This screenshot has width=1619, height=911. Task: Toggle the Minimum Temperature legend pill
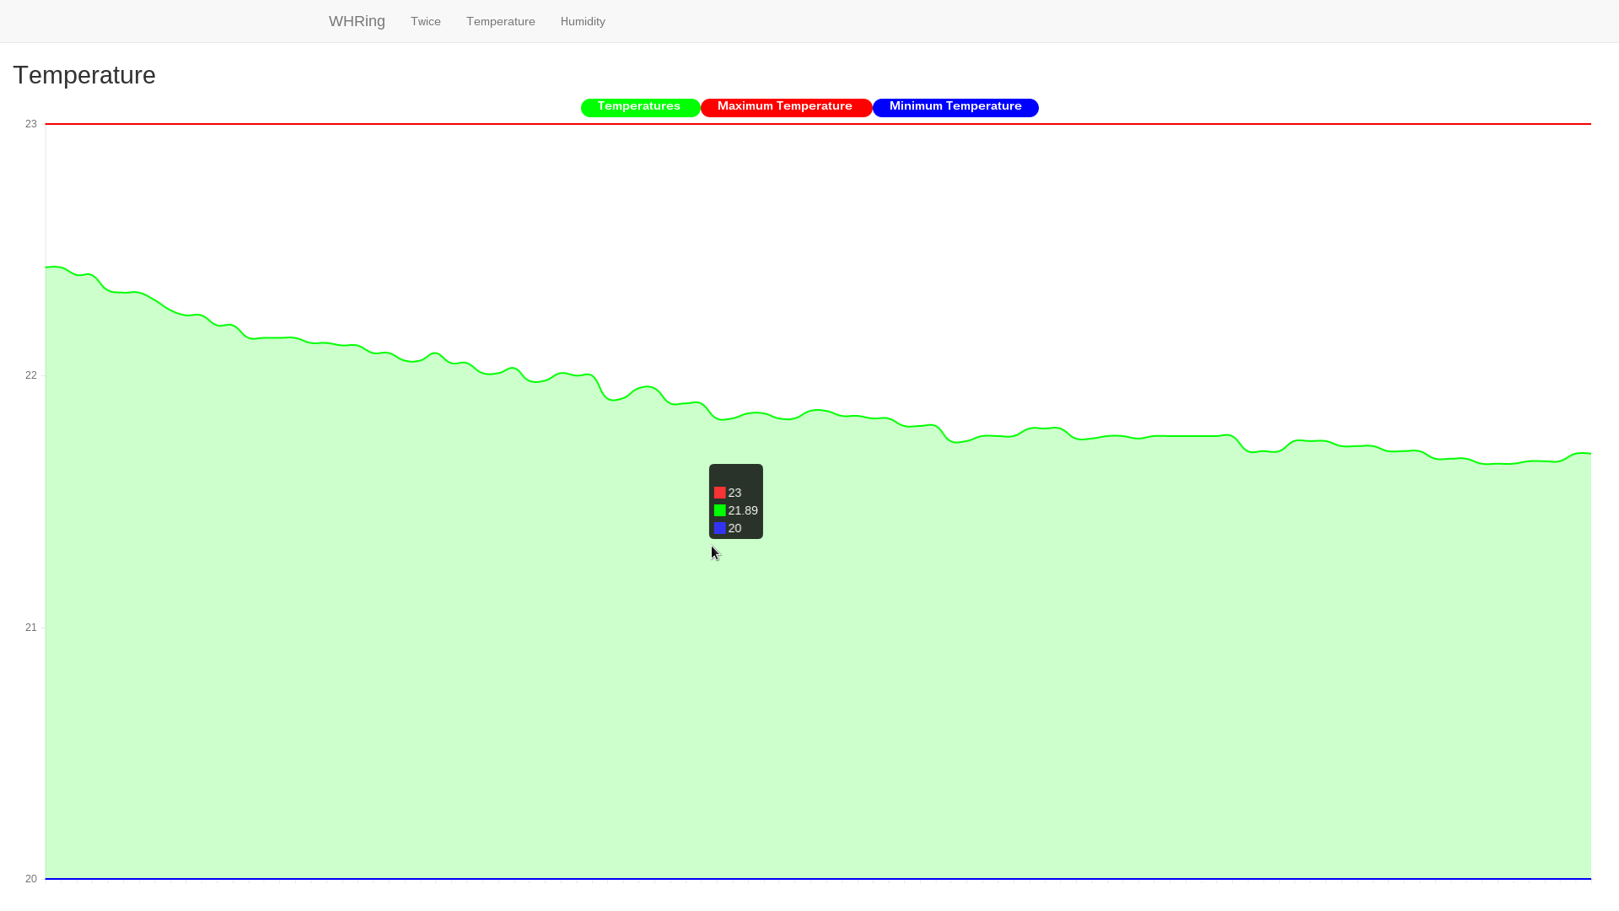[955, 107]
